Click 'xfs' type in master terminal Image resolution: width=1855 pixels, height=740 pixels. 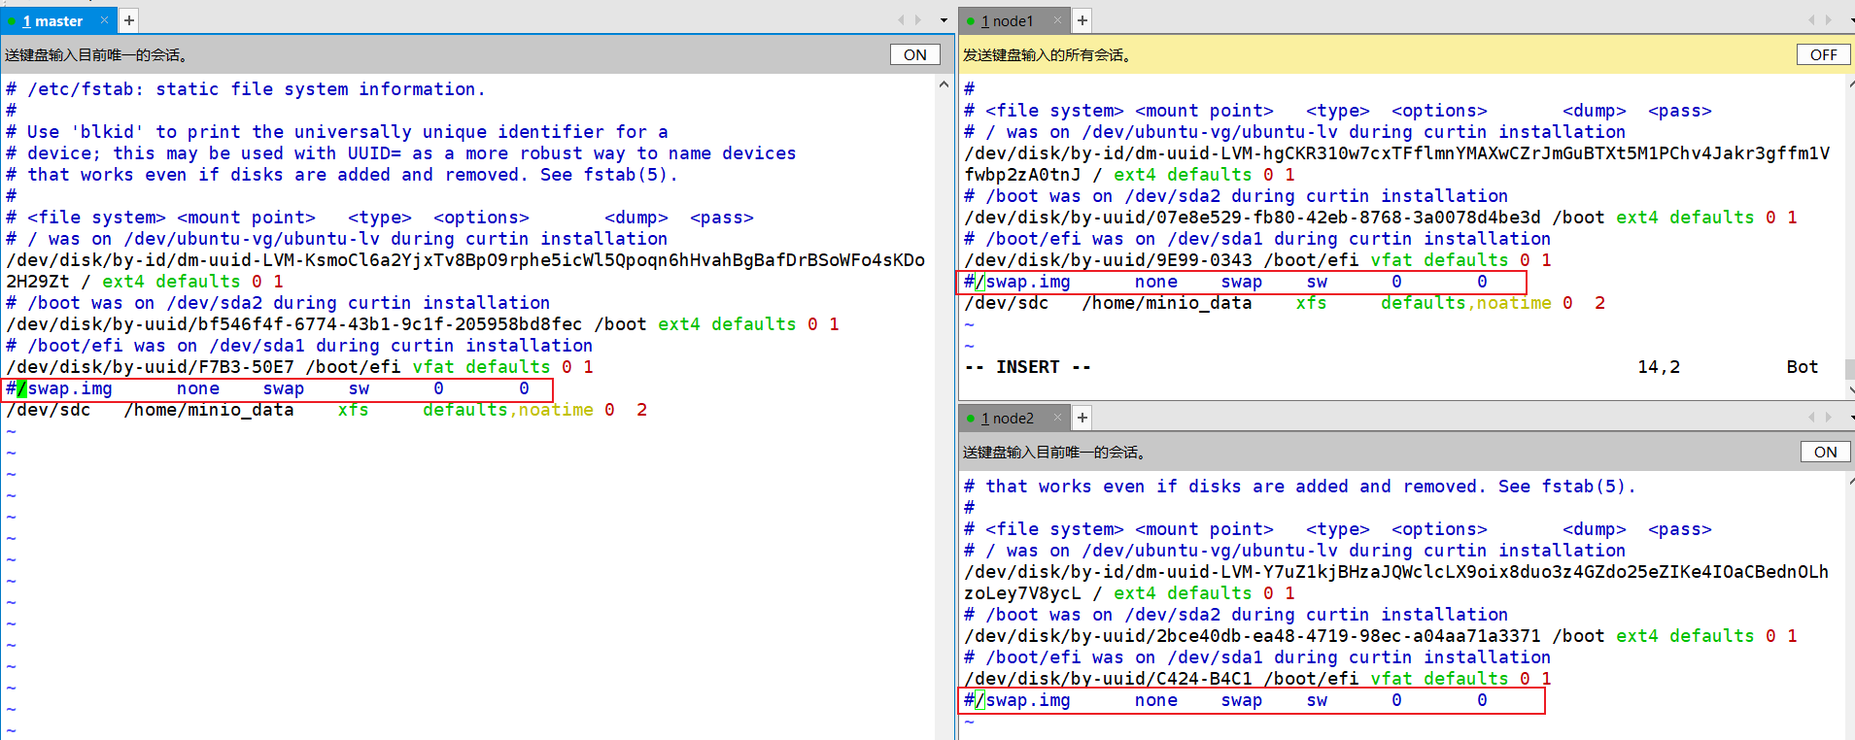[354, 410]
